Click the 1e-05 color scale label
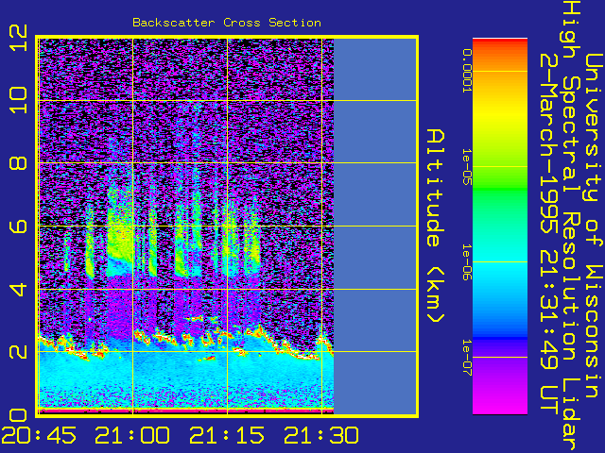 [467, 167]
